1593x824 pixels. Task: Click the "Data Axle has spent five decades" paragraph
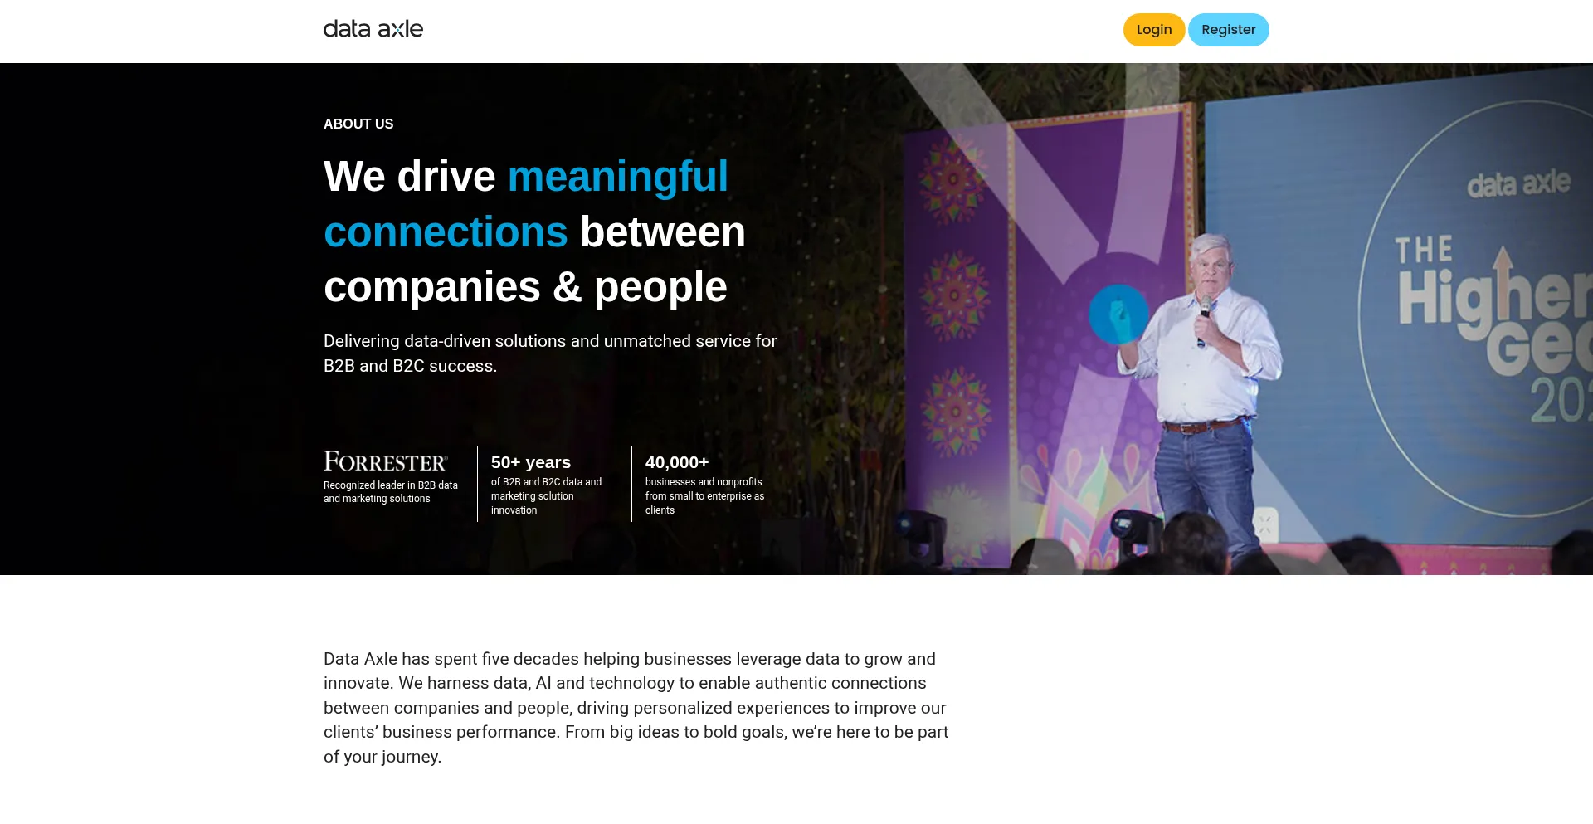point(636,708)
